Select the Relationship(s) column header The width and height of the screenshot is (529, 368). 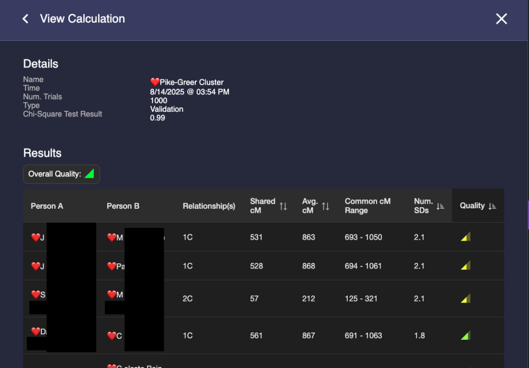pos(209,206)
